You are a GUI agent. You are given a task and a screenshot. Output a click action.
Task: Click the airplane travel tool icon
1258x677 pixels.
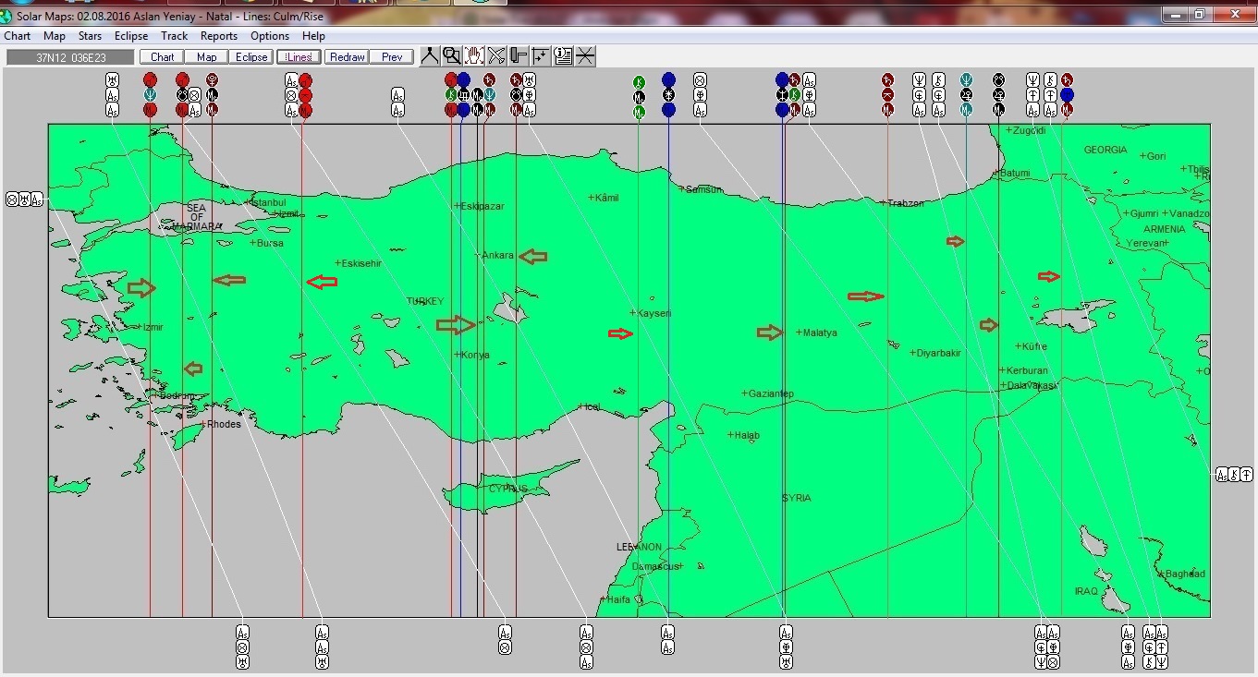496,56
